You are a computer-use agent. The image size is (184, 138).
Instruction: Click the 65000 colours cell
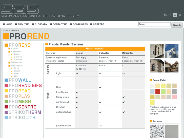coord(102,66)
